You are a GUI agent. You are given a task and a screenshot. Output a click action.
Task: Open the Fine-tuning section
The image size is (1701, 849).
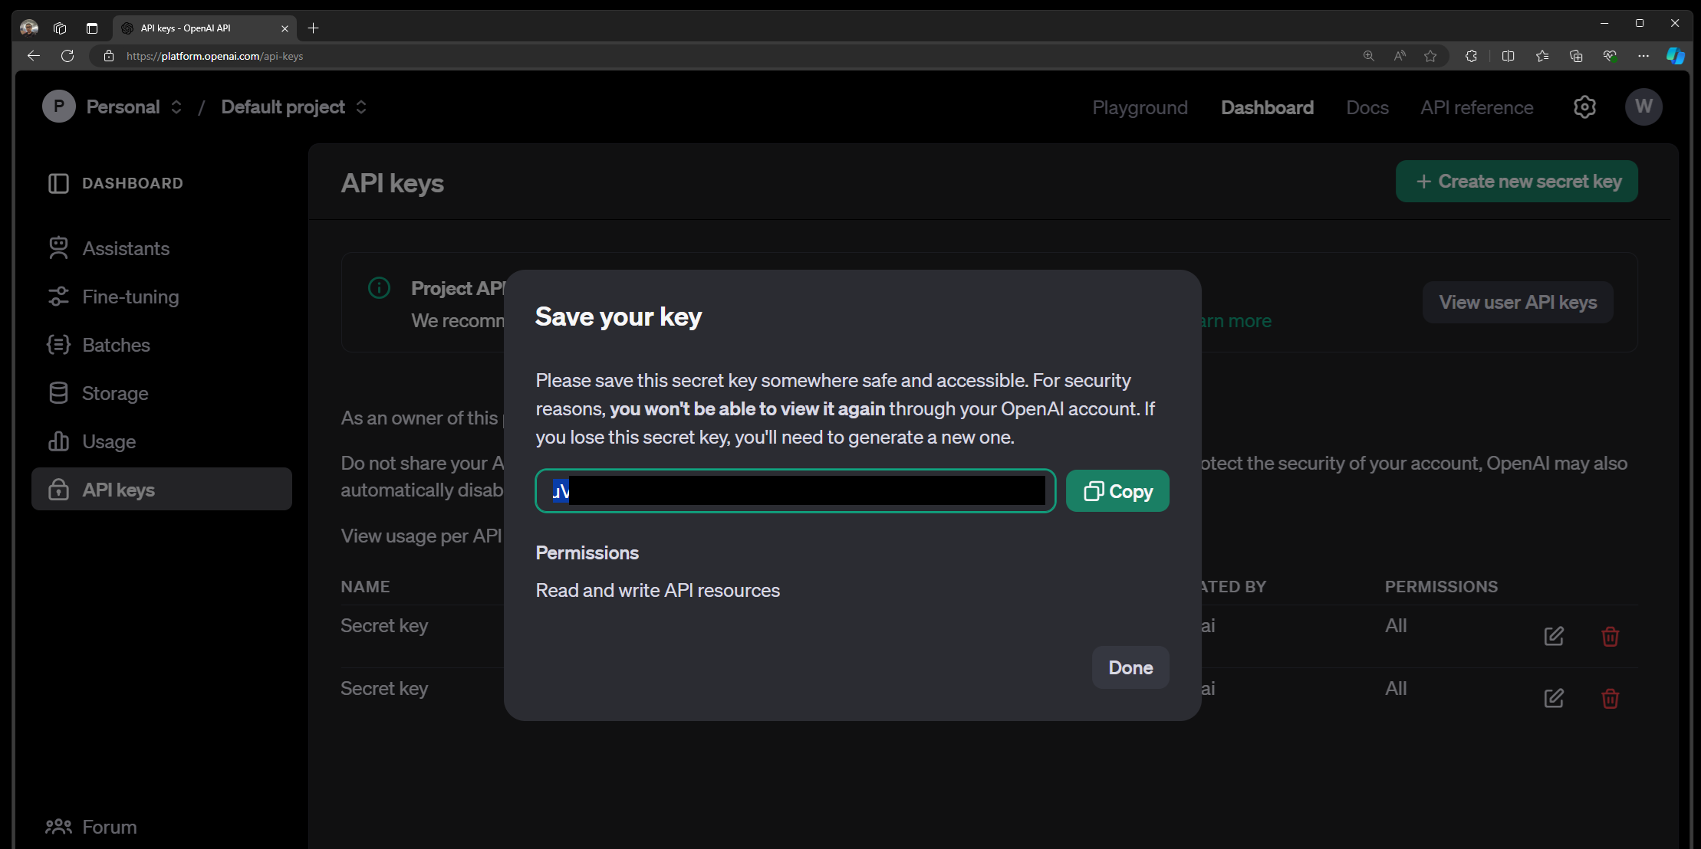tap(130, 297)
